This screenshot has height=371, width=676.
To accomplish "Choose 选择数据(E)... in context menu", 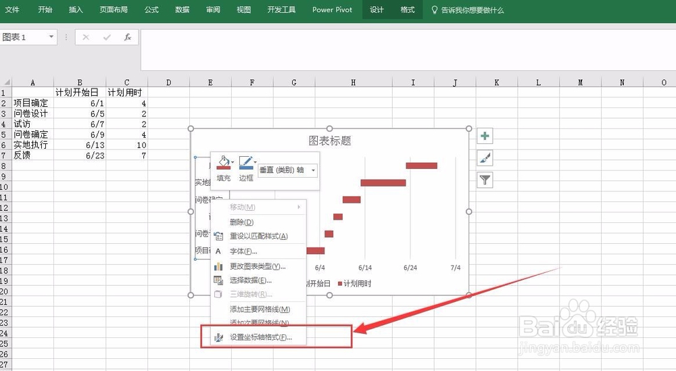I will pos(258,280).
